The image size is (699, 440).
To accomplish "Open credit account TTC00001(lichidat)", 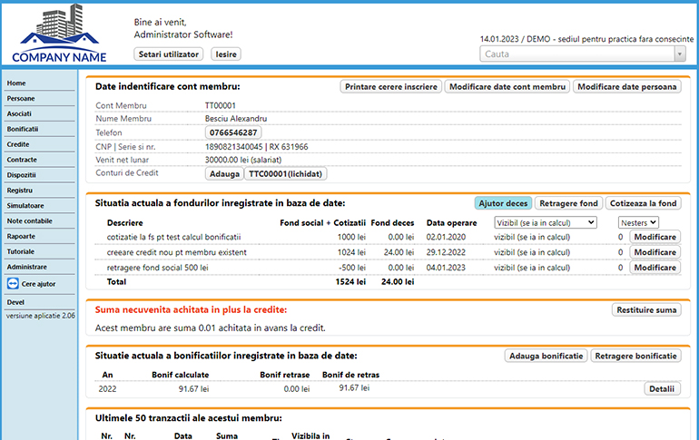I will point(285,173).
